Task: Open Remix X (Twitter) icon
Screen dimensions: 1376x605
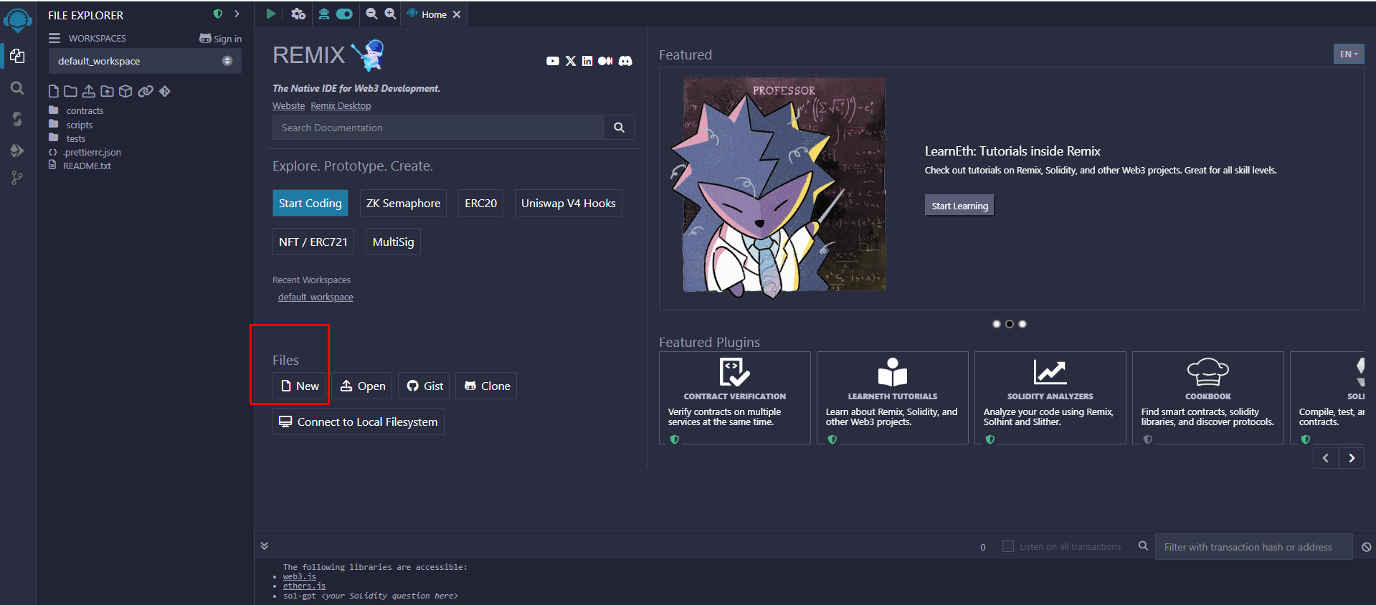Action: pyautogui.click(x=571, y=61)
